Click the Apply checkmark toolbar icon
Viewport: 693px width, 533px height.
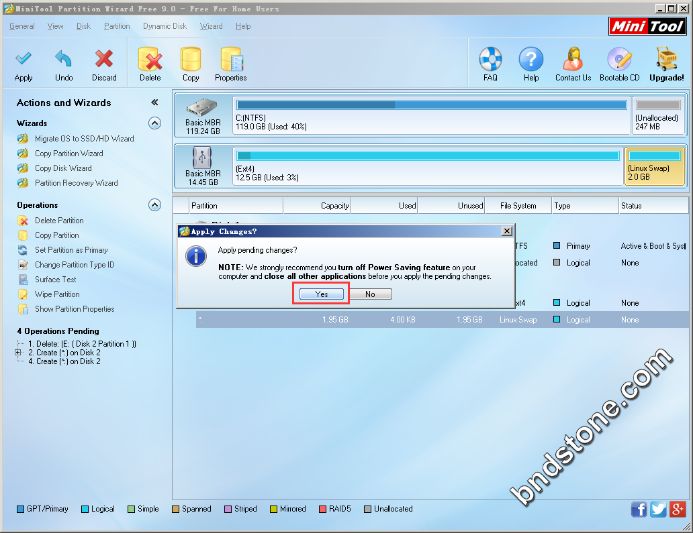click(24, 59)
